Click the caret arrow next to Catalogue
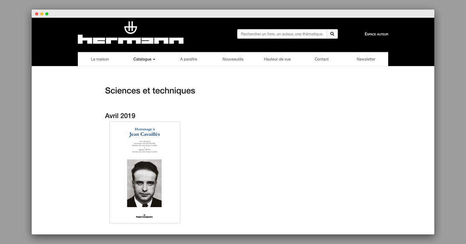This screenshot has height=244, width=466. click(154, 60)
